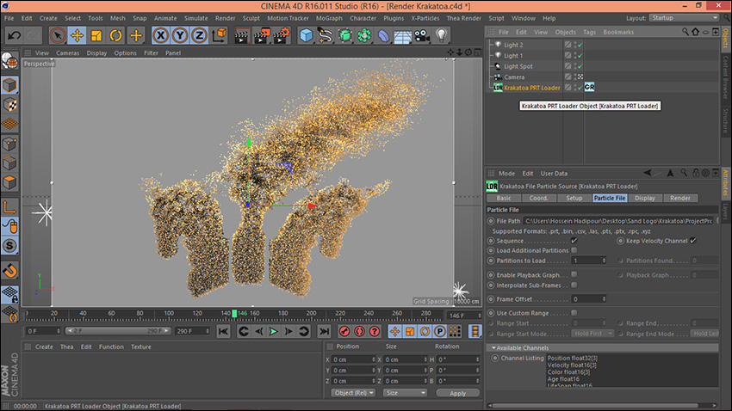
Task: Select the Move tool
Action: [x=77, y=35]
